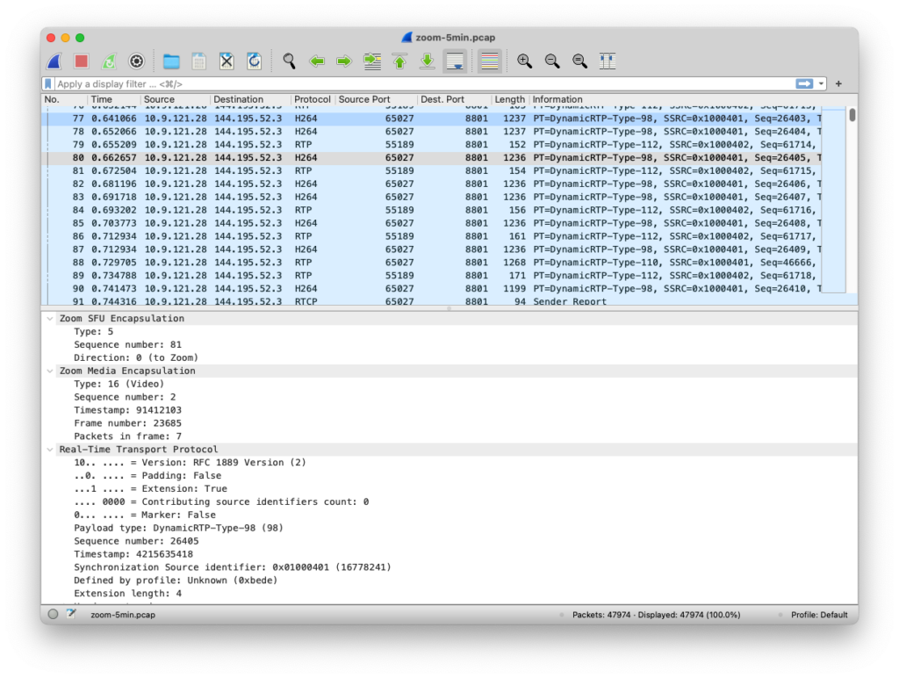The width and height of the screenshot is (899, 678).
Task: Click the Profile: Default status entry
Action: pos(819,615)
